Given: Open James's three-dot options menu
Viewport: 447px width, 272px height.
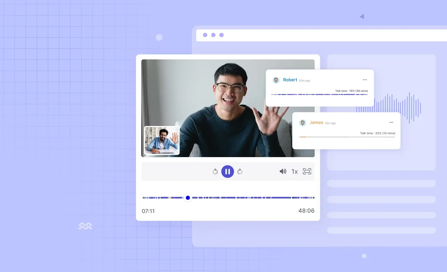Looking at the screenshot, I should 391,122.
